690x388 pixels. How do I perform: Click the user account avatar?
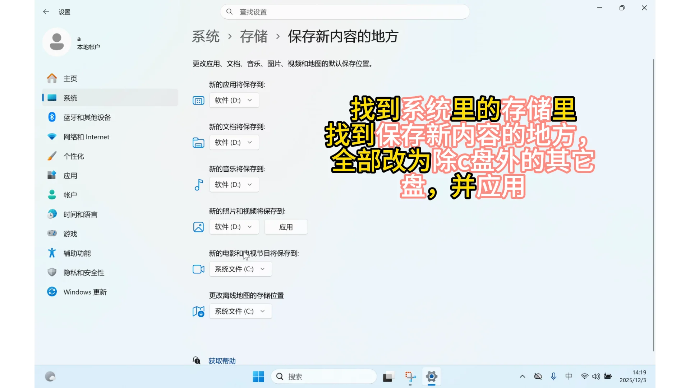pyautogui.click(x=56, y=42)
